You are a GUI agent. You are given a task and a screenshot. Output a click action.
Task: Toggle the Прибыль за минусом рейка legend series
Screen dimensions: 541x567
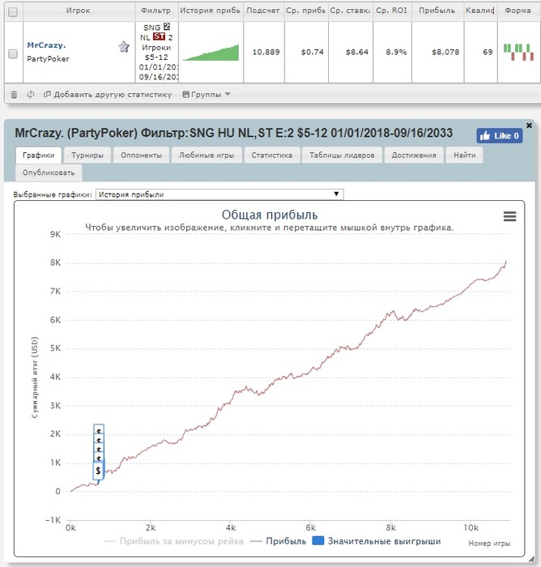coord(173,541)
